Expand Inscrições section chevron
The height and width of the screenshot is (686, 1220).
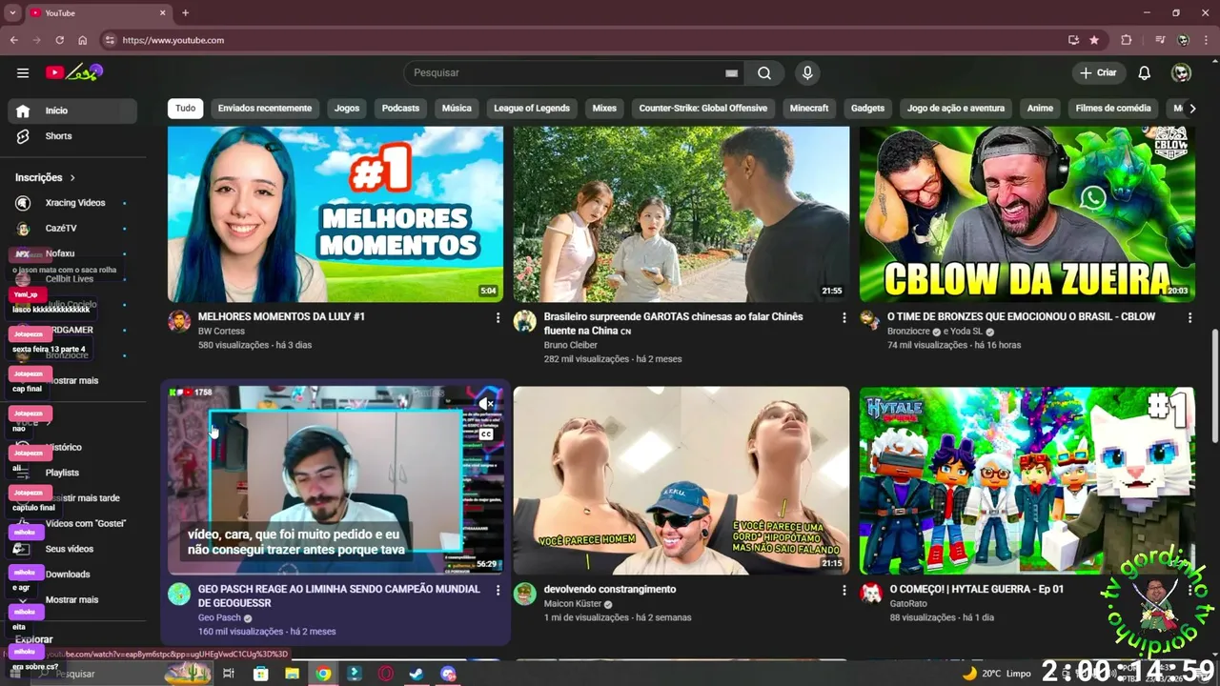click(72, 177)
